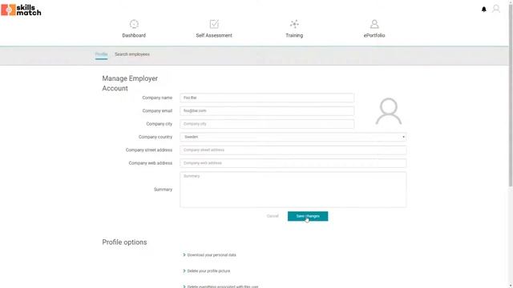Image resolution: width=513 pixels, height=288 pixels.
Task: Click the Manage Employer Account heading
Action: point(130,83)
